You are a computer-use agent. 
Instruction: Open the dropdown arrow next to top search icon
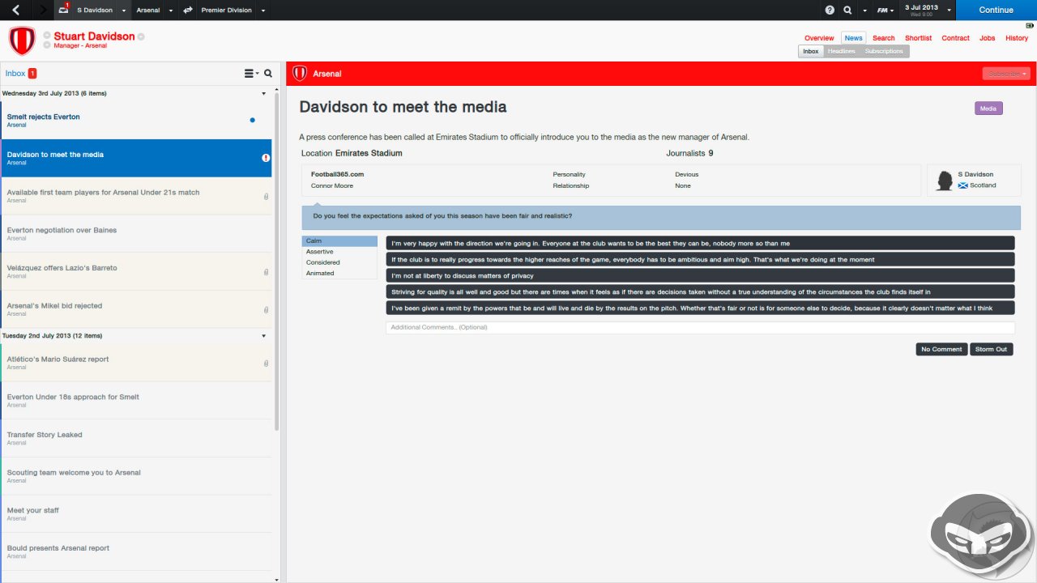pyautogui.click(x=864, y=11)
